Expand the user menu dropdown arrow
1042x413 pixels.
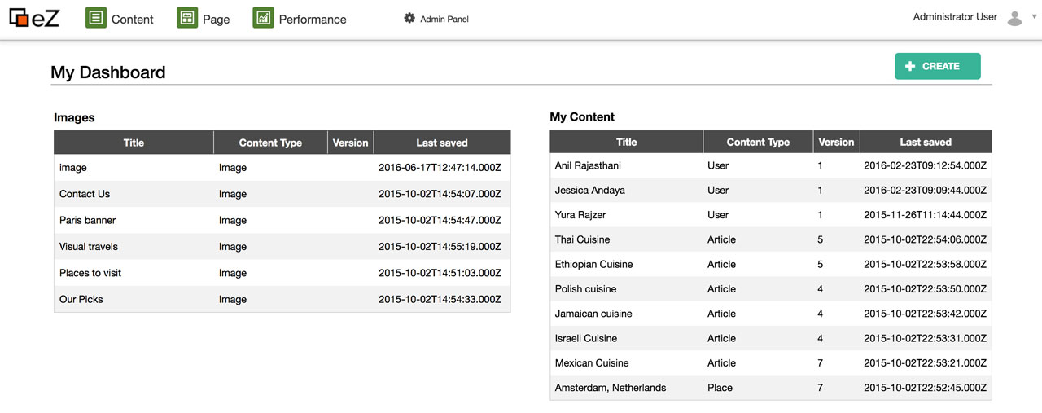tap(1035, 17)
